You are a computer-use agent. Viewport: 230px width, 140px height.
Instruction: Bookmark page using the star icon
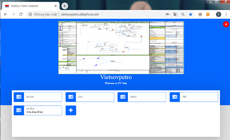click(190, 14)
